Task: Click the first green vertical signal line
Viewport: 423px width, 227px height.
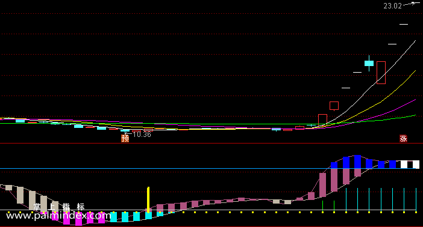Action: pyautogui.click(x=322, y=207)
